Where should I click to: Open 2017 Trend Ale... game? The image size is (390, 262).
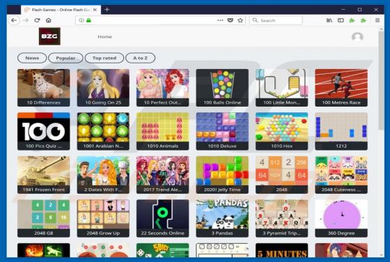[x=163, y=175]
